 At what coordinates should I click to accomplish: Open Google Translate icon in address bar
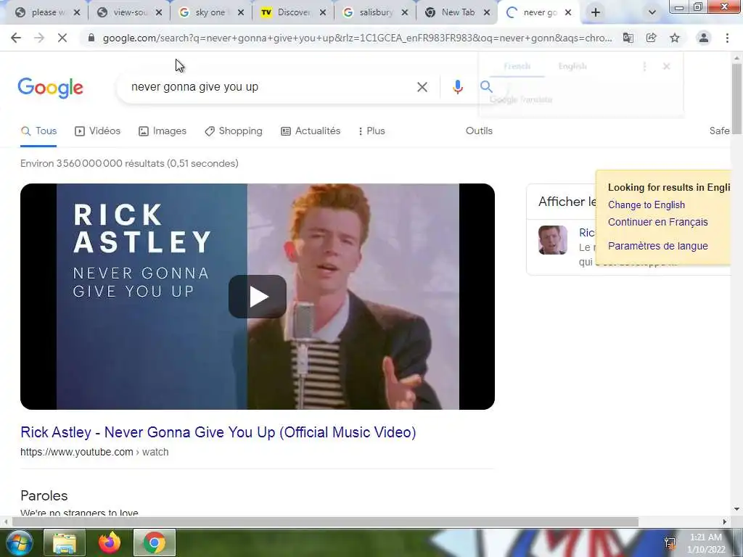[628, 38]
